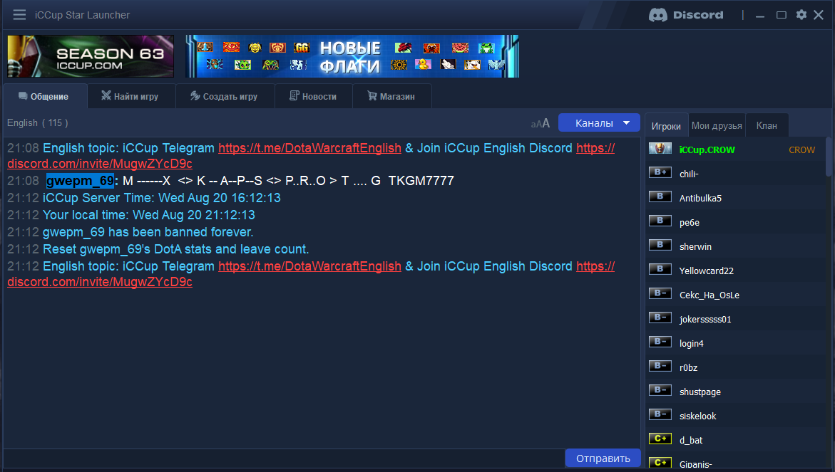Select player chili- in the list

click(737, 174)
